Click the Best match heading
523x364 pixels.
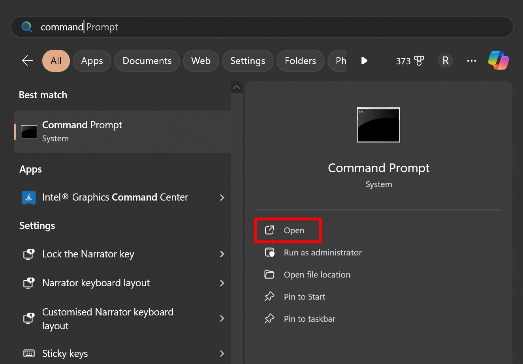click(x=43, y=95)
